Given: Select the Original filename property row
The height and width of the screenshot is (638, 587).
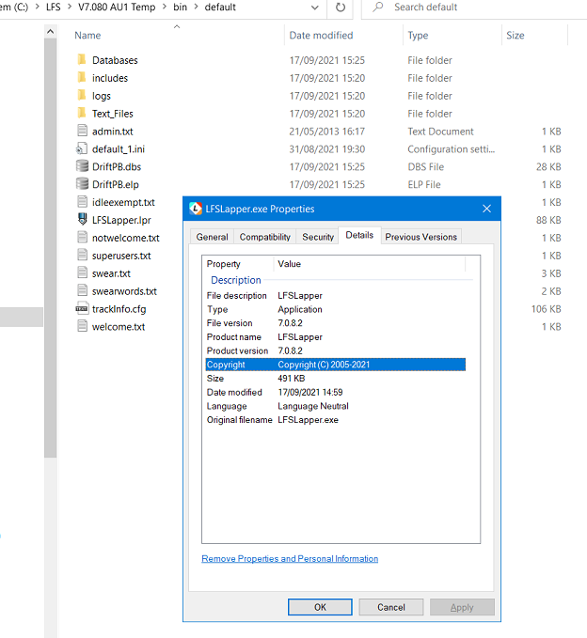Looking at the screenshot, I should (x=335, y=420).
